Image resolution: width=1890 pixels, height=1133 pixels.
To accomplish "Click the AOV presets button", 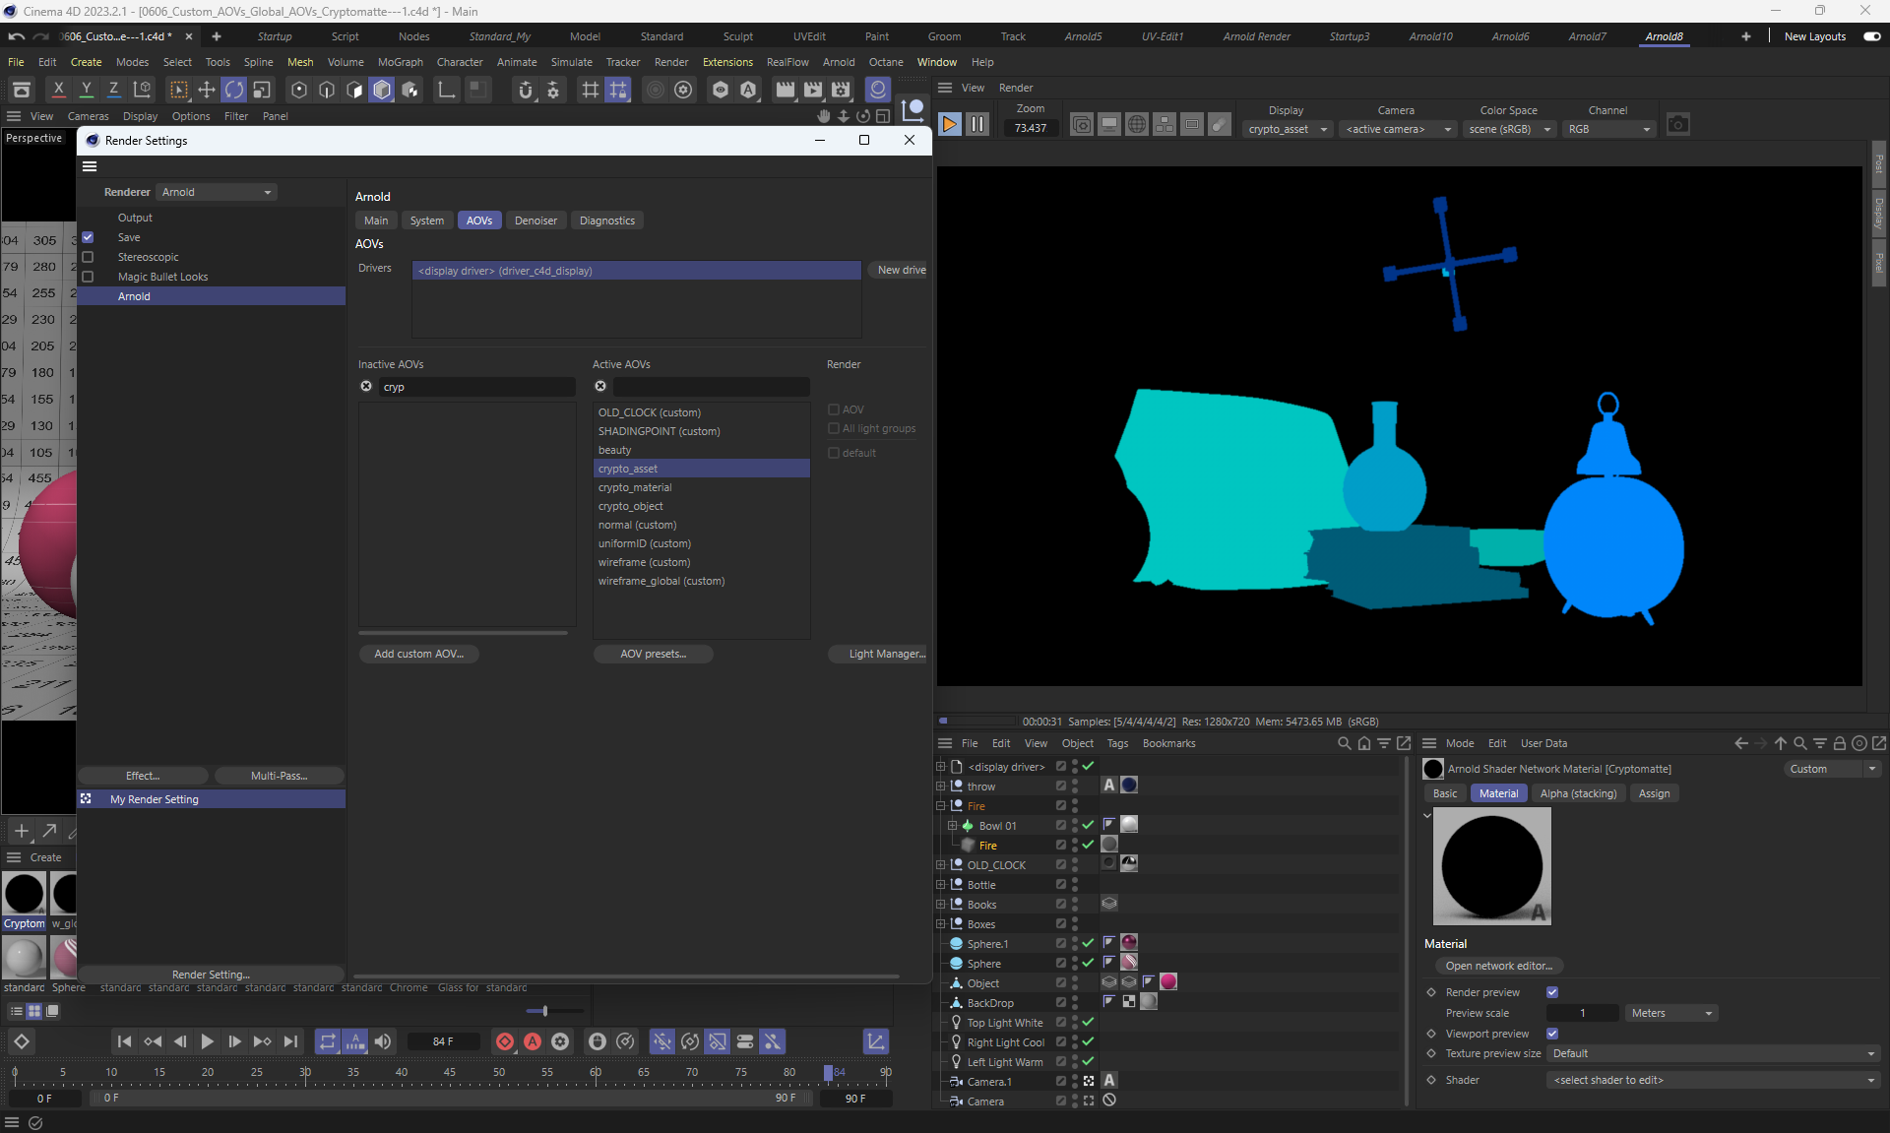I will pos(653,654).
